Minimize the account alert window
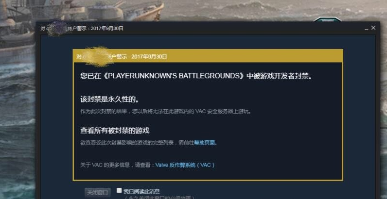 pyautogui.click(x=366, y=29)
